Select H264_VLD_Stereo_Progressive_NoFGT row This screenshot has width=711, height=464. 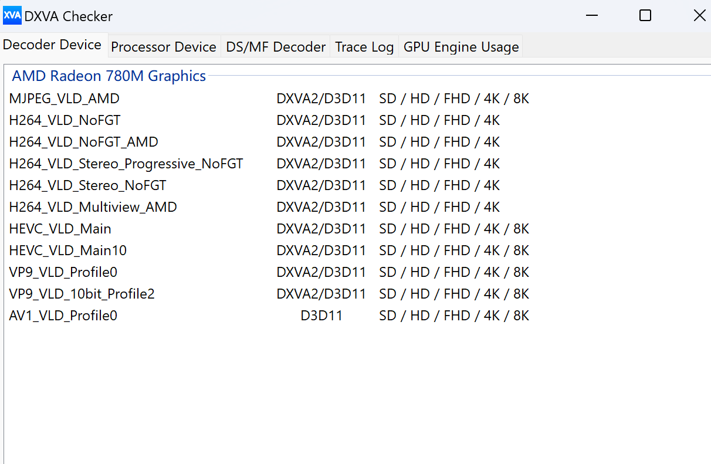126,164
